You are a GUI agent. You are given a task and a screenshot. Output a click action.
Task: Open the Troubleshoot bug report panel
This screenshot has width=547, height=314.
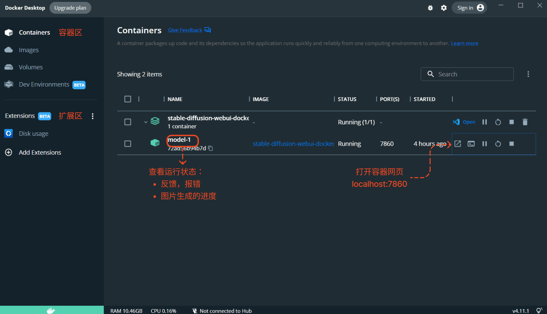pyautogui.click(x=430, y=8)
